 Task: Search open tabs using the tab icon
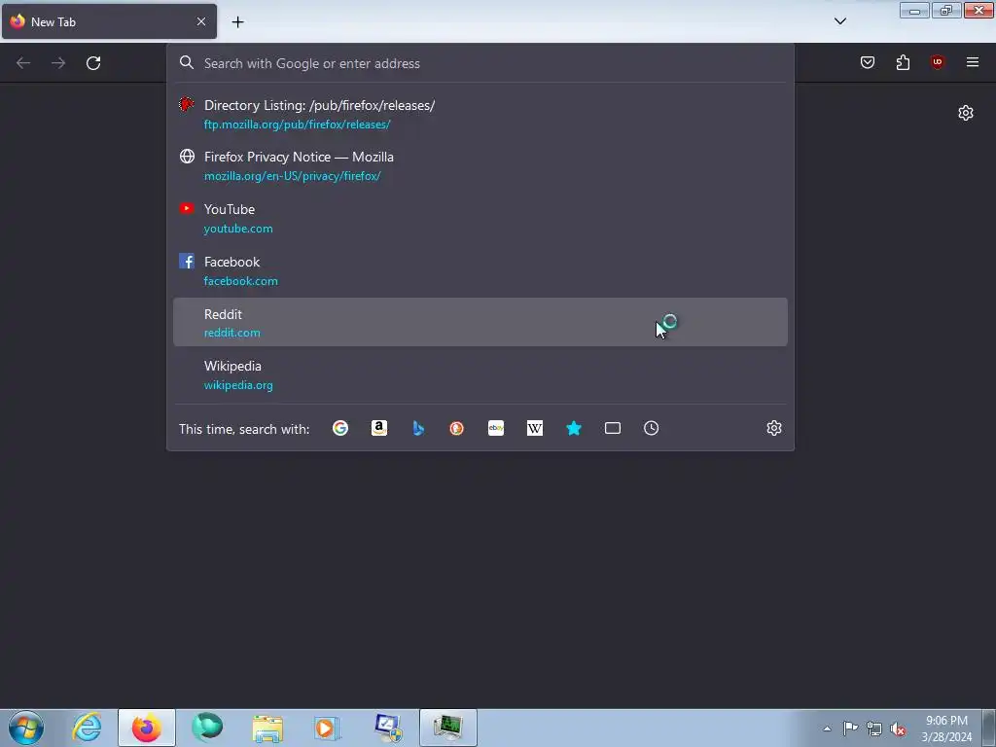613,428
